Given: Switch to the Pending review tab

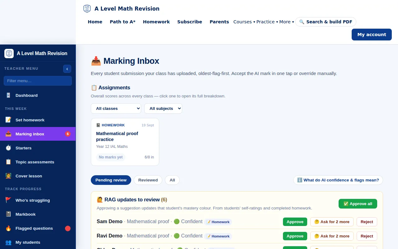Looking at the screenshot, I should click(x=111, y=180).
